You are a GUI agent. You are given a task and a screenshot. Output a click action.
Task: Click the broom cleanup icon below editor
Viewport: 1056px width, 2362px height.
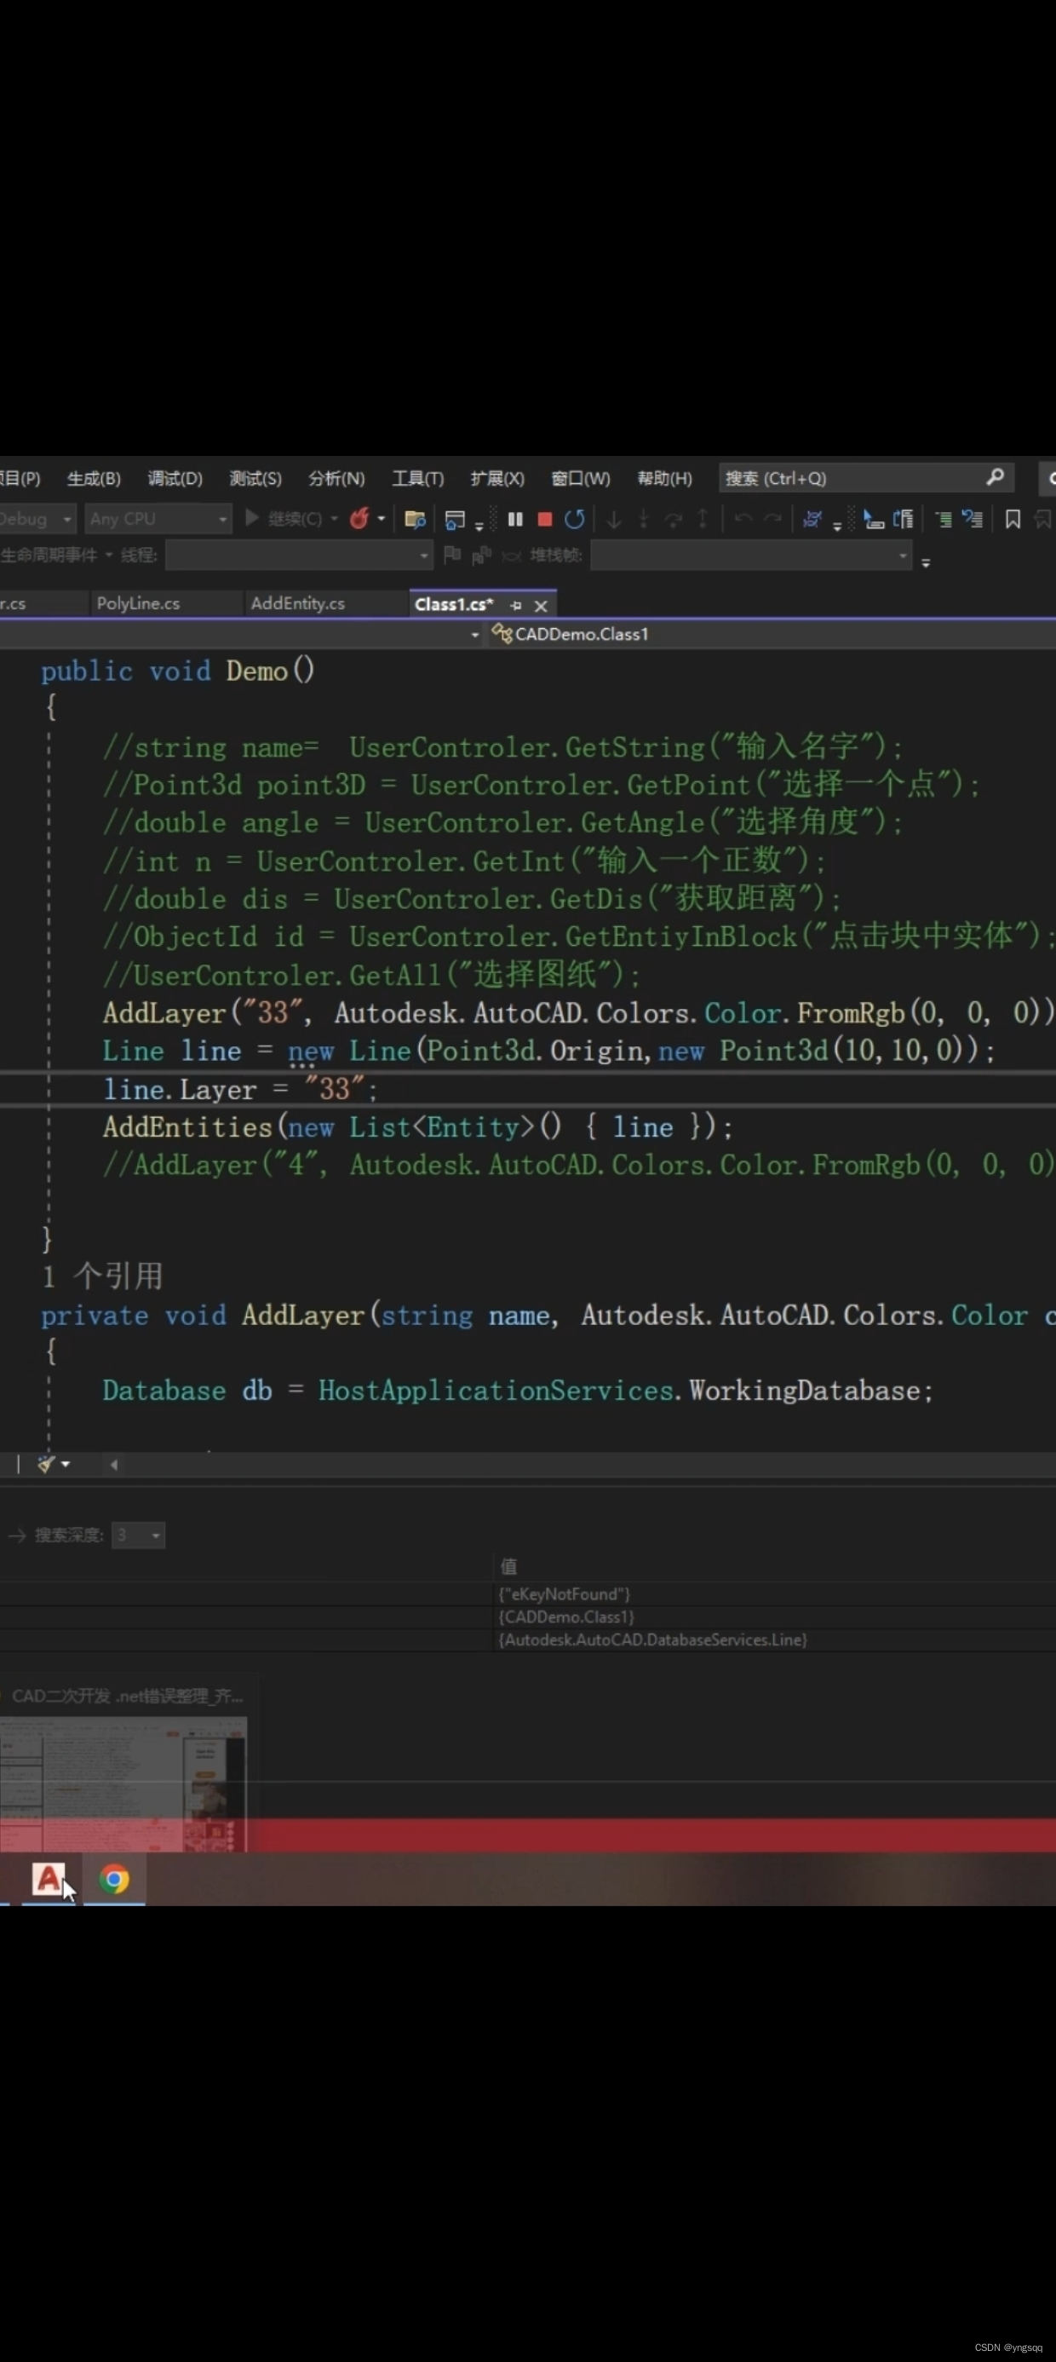click(46, 1465)
